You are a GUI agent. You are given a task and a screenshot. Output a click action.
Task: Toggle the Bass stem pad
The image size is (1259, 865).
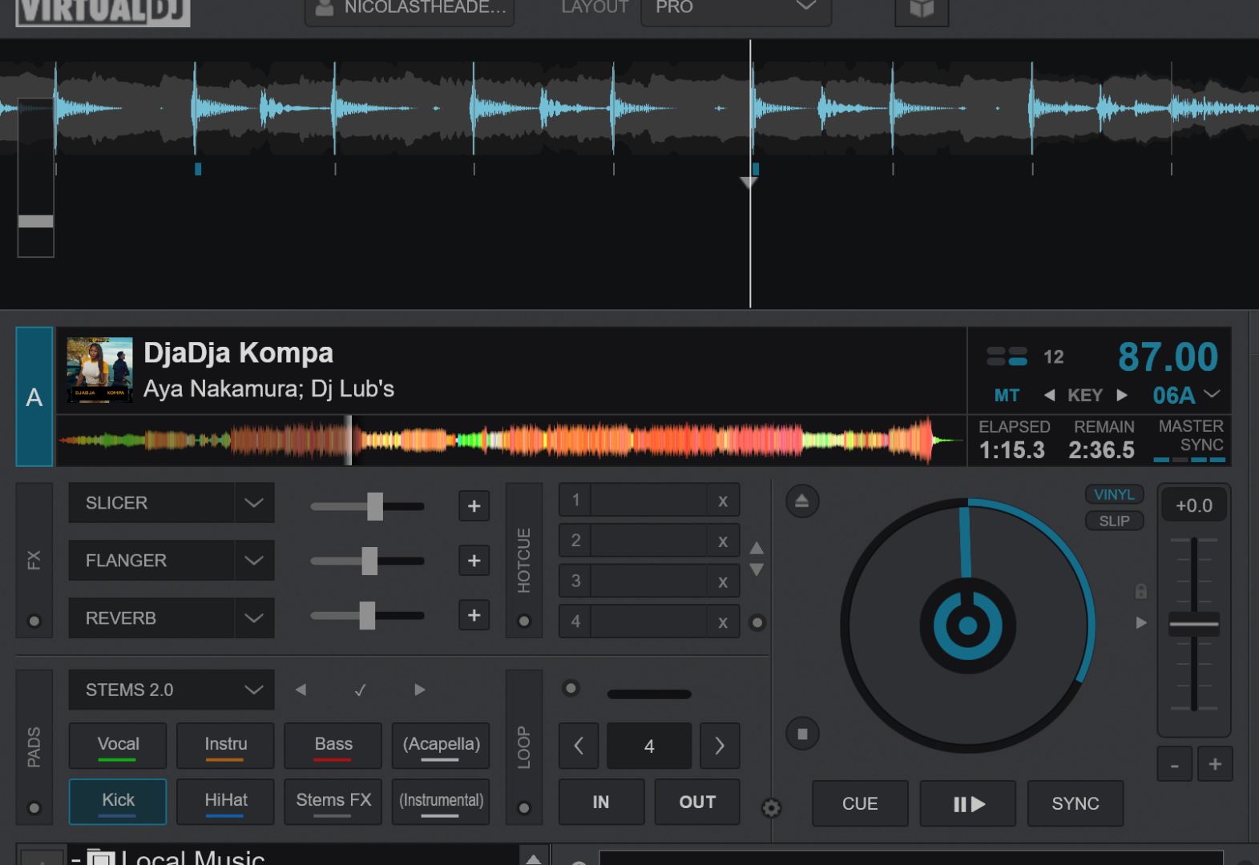333,746
